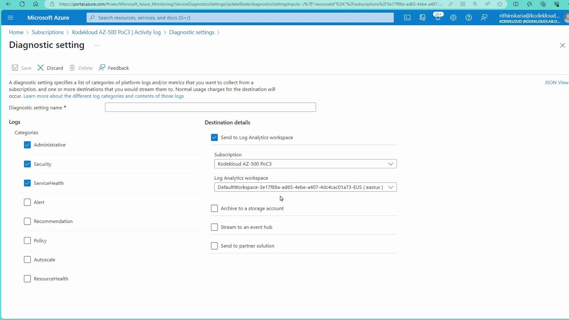The width and height of the screenshot is (569, 320).
Task: Uncheck the Administrative log category
Action: point(27,145)
